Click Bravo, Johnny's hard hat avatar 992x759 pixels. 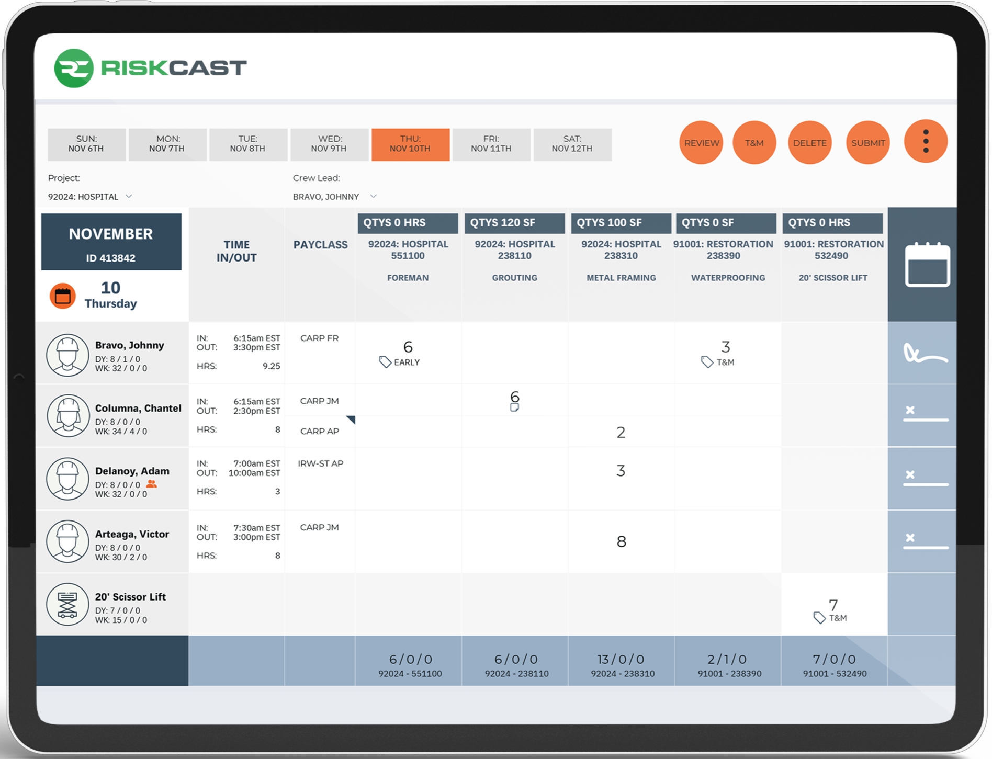pos(67,354)
